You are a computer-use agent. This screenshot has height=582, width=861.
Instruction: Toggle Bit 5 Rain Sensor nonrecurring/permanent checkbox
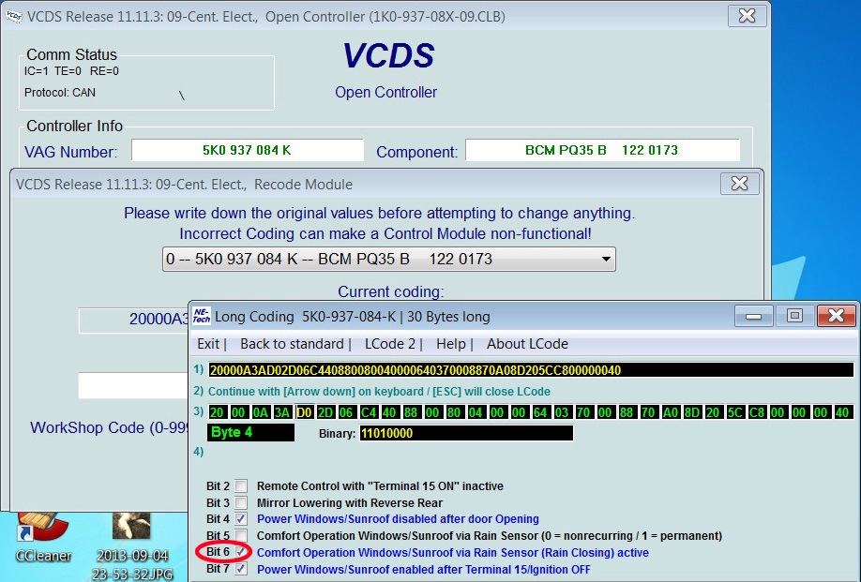coord(241,535)
